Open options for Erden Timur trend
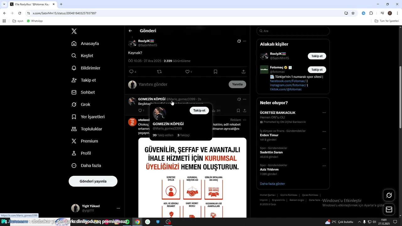The image size is (402, 226). (324, 132)
